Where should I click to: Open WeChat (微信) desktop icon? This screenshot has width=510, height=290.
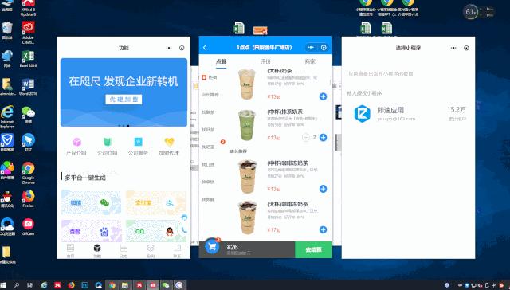coord(29,115)
